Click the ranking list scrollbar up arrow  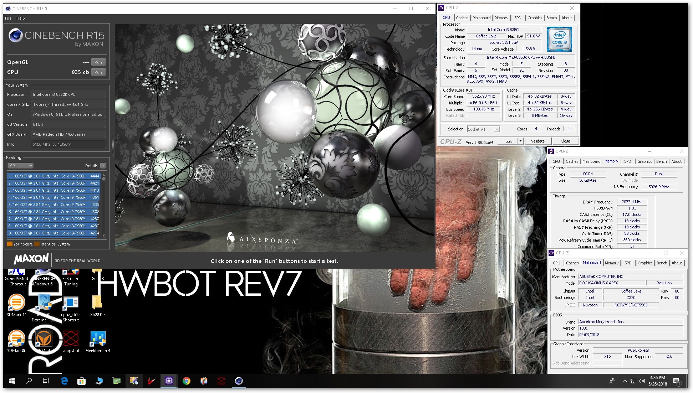pos(104,175)
